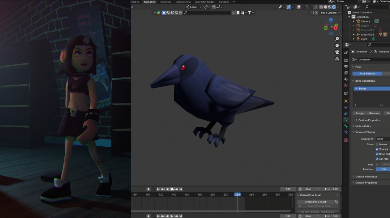Disable the In Front checkbox
390x218 pixels.
pos(377,159)
